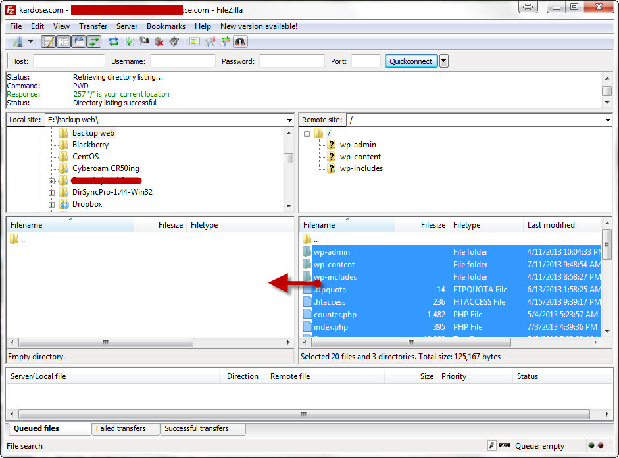Disconnect from the current server
This screenshot has width=619, height=458.
[159, 41]
